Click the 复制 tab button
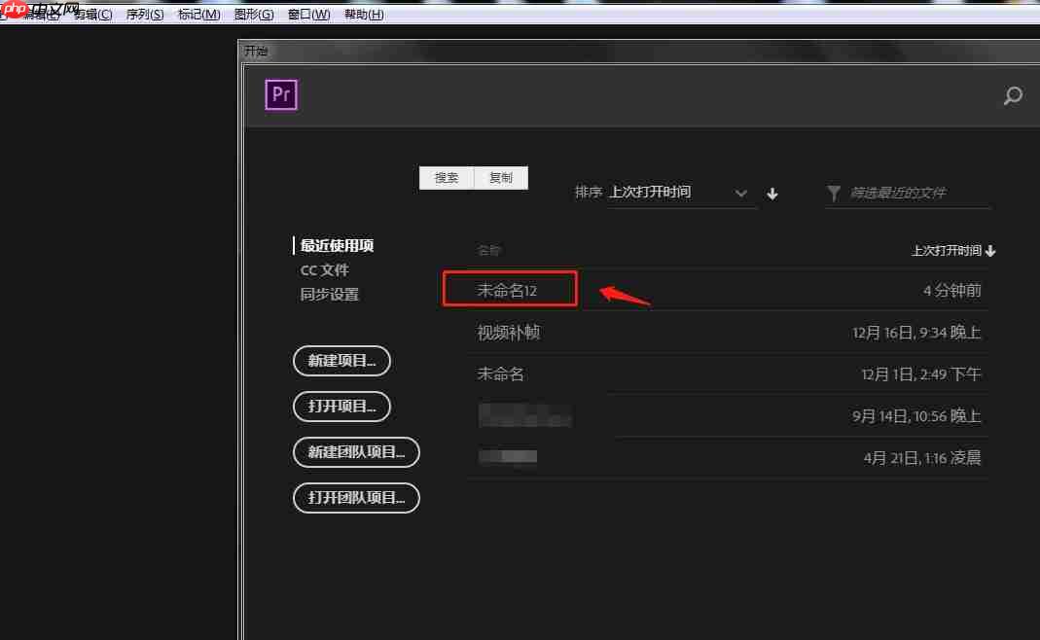Image resolution: width=1040 pixels, height=640 pixels. click(501, 177)
